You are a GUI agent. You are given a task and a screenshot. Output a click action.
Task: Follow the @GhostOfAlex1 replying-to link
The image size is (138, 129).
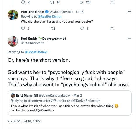(36, 52)
